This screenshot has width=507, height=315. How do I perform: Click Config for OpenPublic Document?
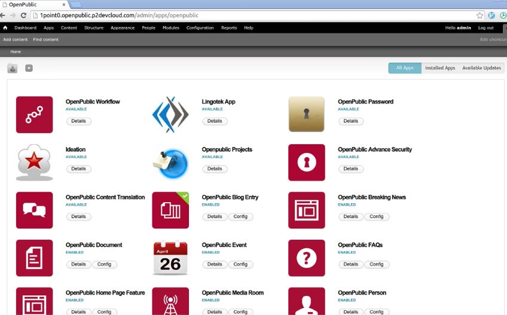pyautogui.click(x=105, y=265)
